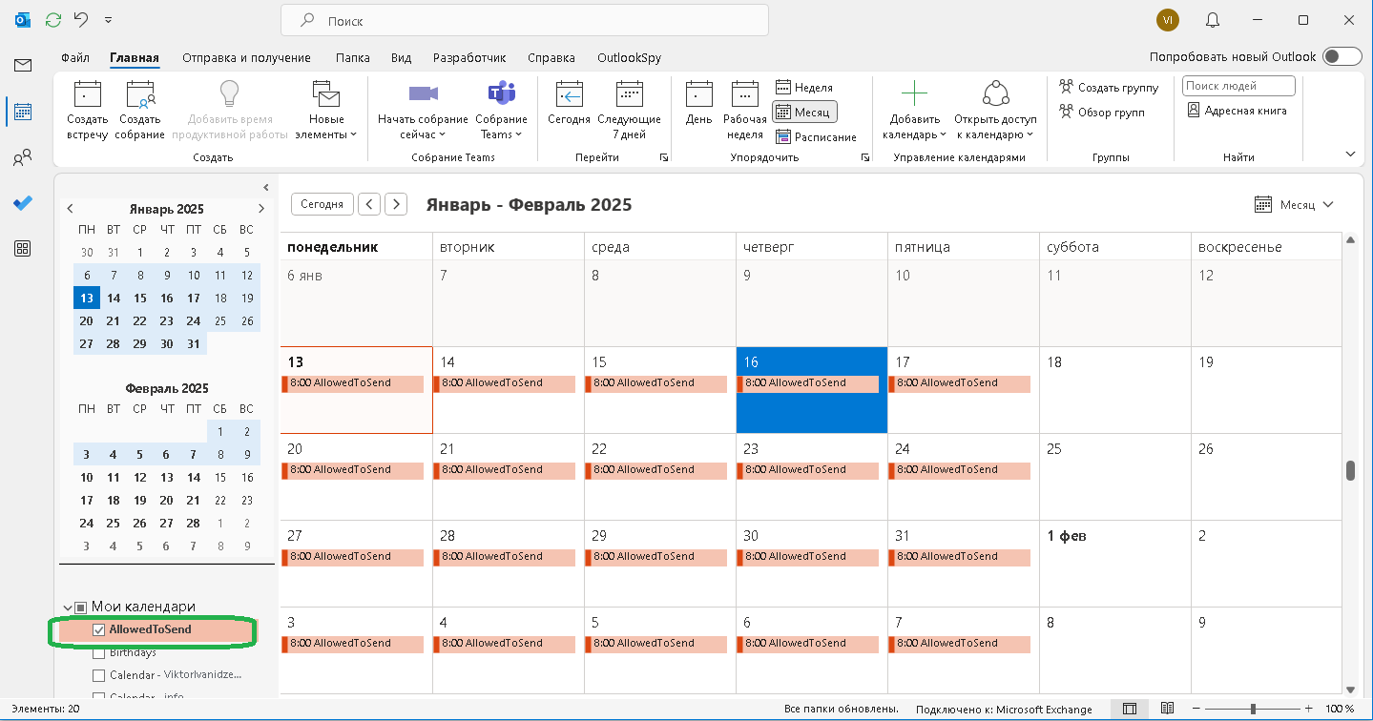
Task: Open AllowedToSend appointment on the 16th
Action: pos(807,383)
